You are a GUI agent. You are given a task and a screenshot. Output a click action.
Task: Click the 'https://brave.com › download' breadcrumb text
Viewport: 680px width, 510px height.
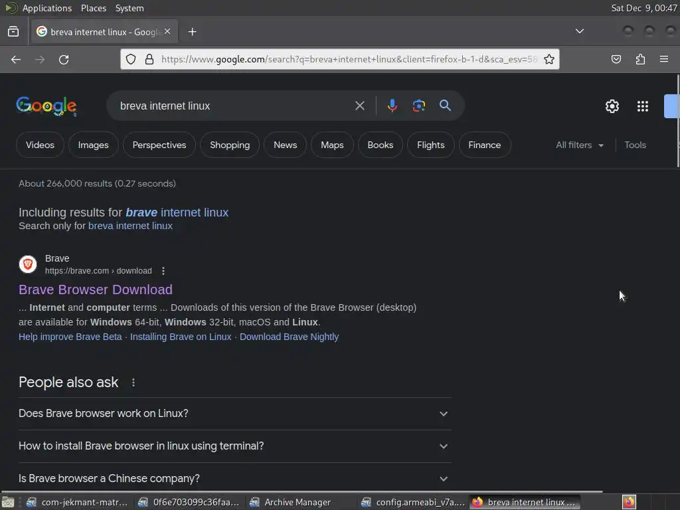98,271
